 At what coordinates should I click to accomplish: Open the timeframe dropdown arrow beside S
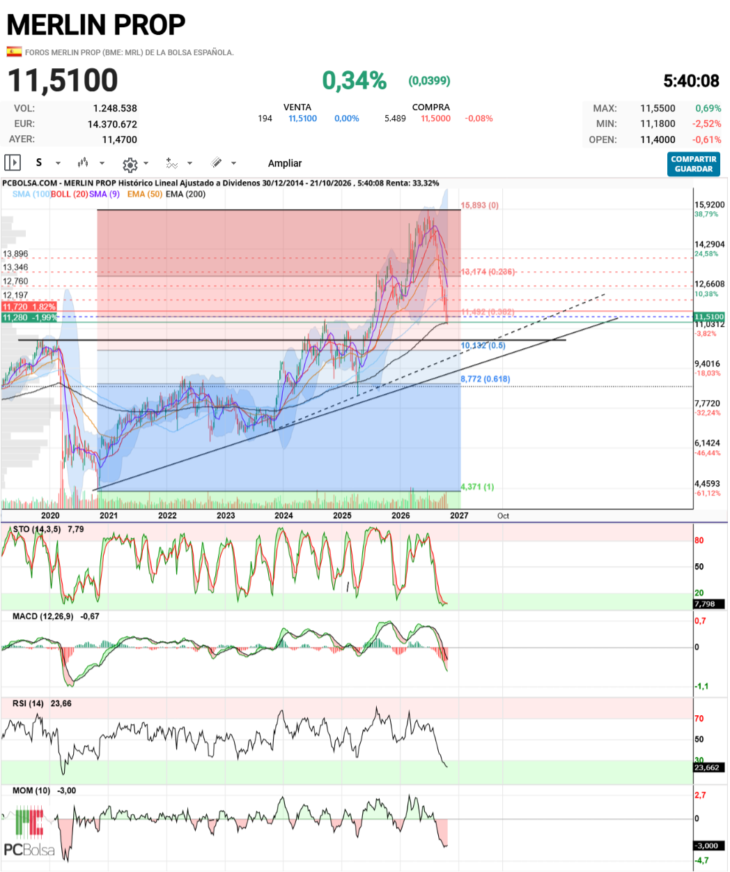point(58,164)
